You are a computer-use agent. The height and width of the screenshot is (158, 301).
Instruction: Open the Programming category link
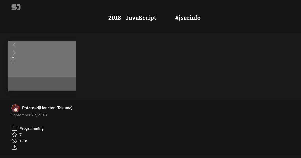click(x=31, y=128)
